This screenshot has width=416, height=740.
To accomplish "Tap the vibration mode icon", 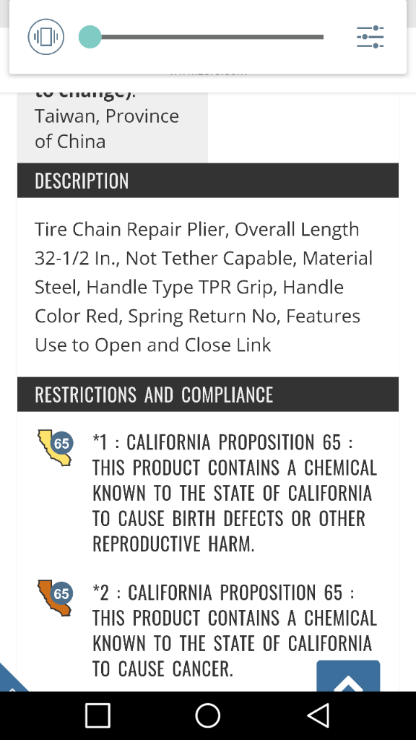I will (x=45, y=37).
